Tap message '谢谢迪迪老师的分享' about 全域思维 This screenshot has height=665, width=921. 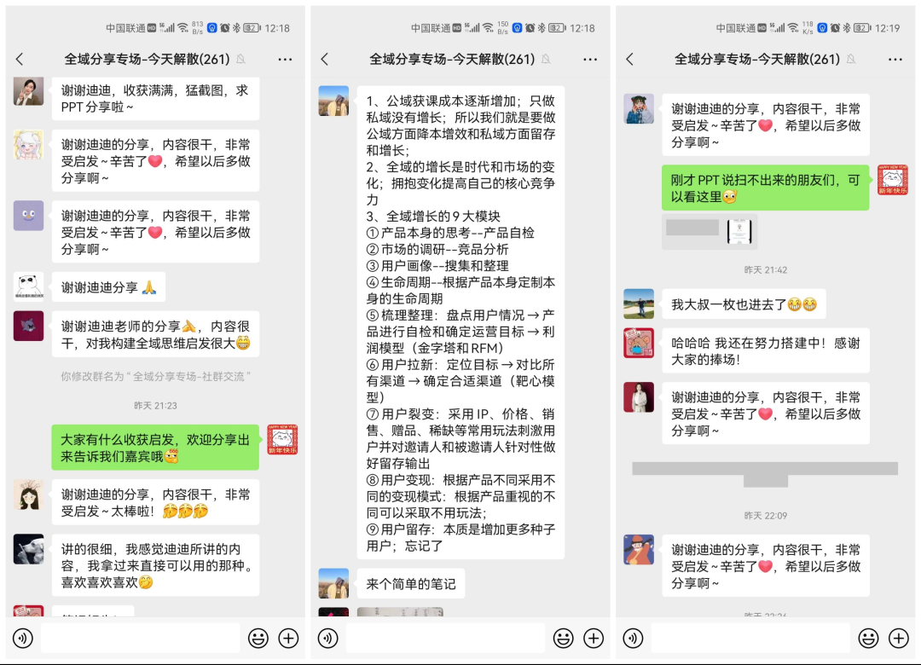click(x=155, y=334)
